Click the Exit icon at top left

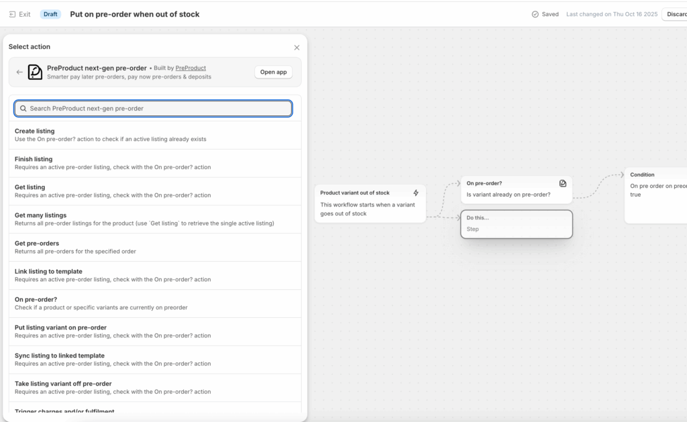click(x=13, y=14)
